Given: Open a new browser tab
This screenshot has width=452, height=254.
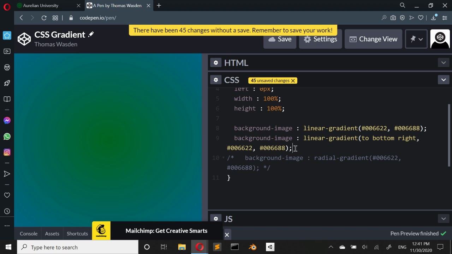Looking at the screenshot, I should tap(159, 6).
